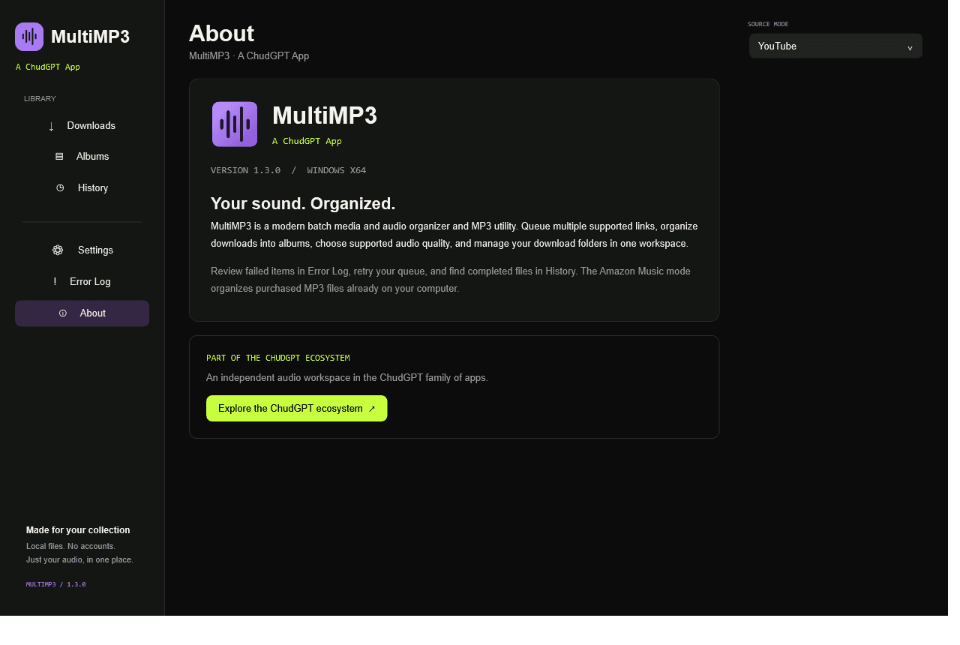This screenshot has width=960, height=645.
Task: Click the Albums list icon
Action: click(x=59, y=157)
